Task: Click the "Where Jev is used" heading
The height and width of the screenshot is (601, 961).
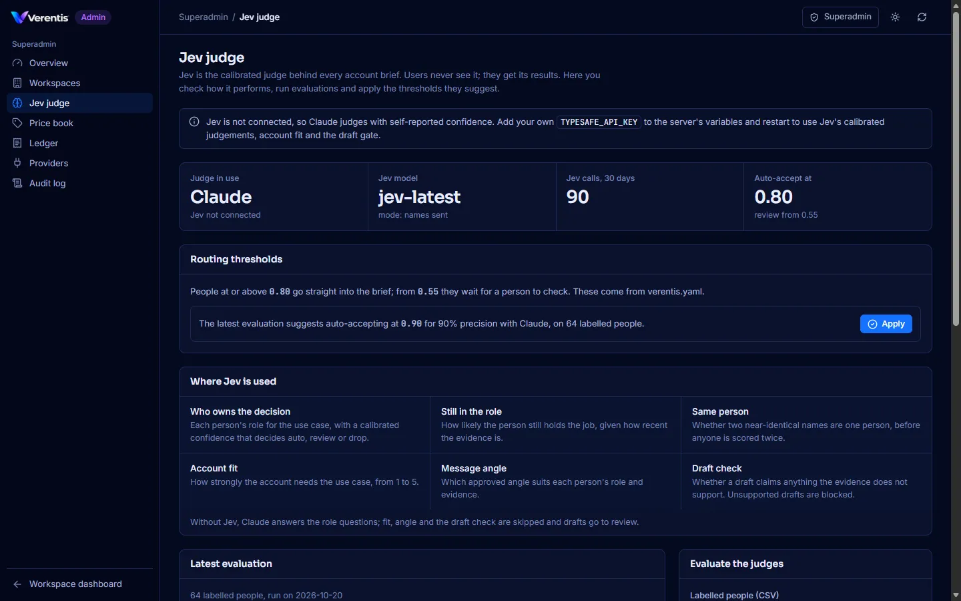Action: pyautogui.click(x=233, y=381)
